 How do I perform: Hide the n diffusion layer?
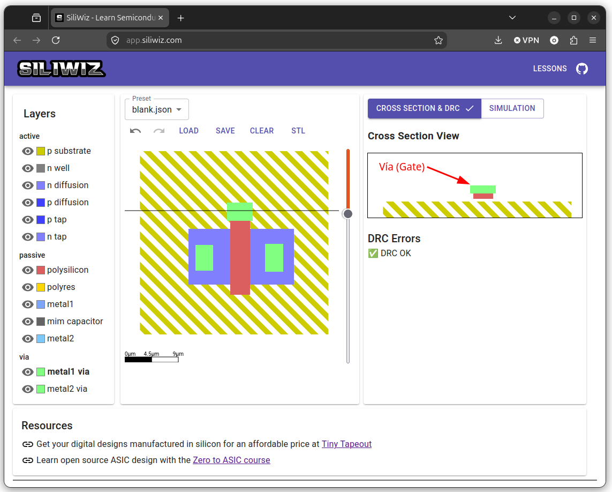click(28, 185)
